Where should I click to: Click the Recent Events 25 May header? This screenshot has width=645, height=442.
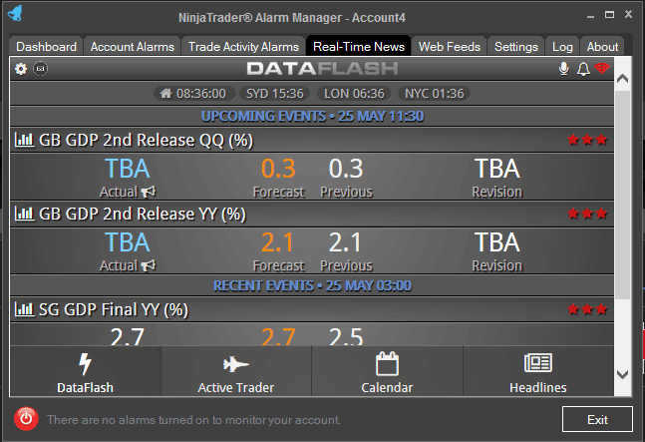tap(312, 285)
